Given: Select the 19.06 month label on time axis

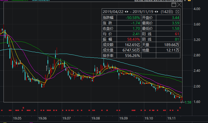Looking at the screenshot, I should click(x=43, y=118).
